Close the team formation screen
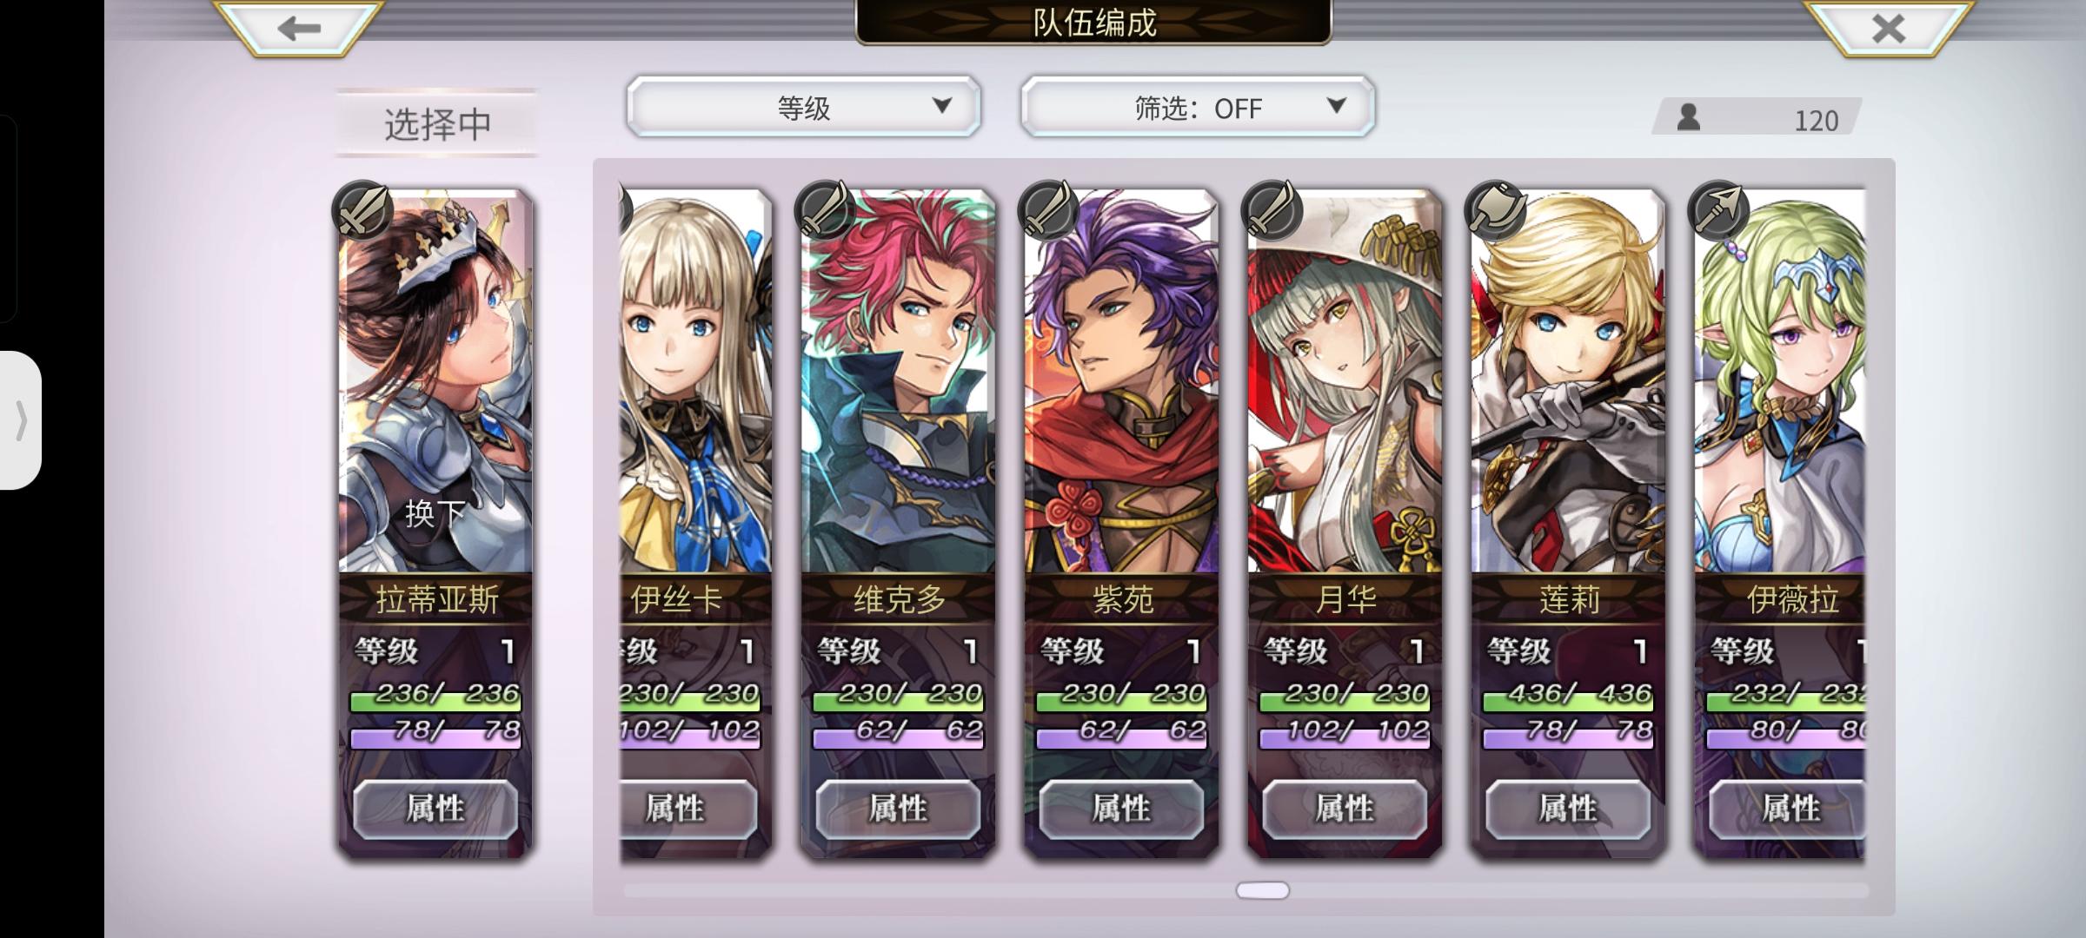The image size is (2086, 938). coord(1888,28)
